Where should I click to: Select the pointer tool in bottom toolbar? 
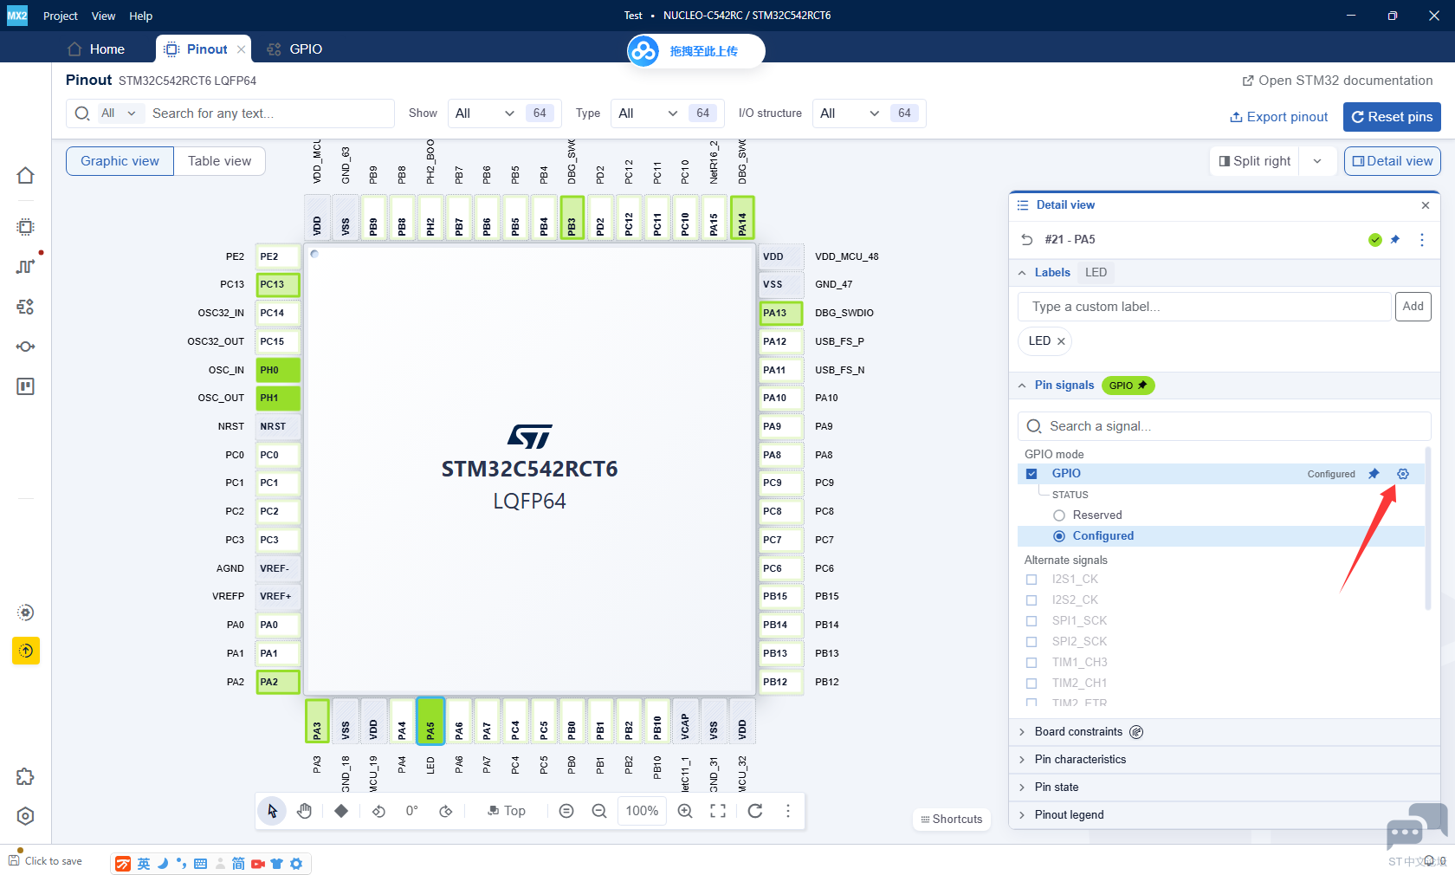[x=272, y=811]
